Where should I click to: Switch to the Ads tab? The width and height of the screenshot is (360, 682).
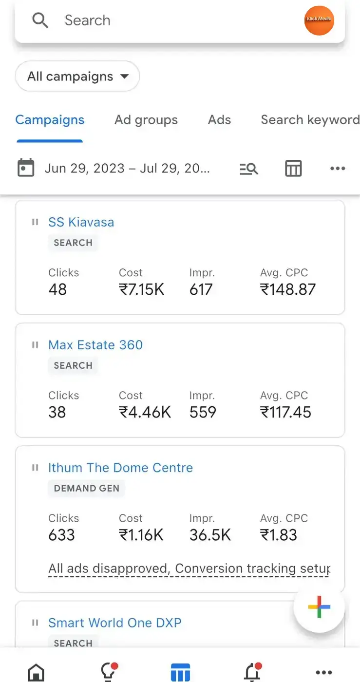click(x=219, y=120)
